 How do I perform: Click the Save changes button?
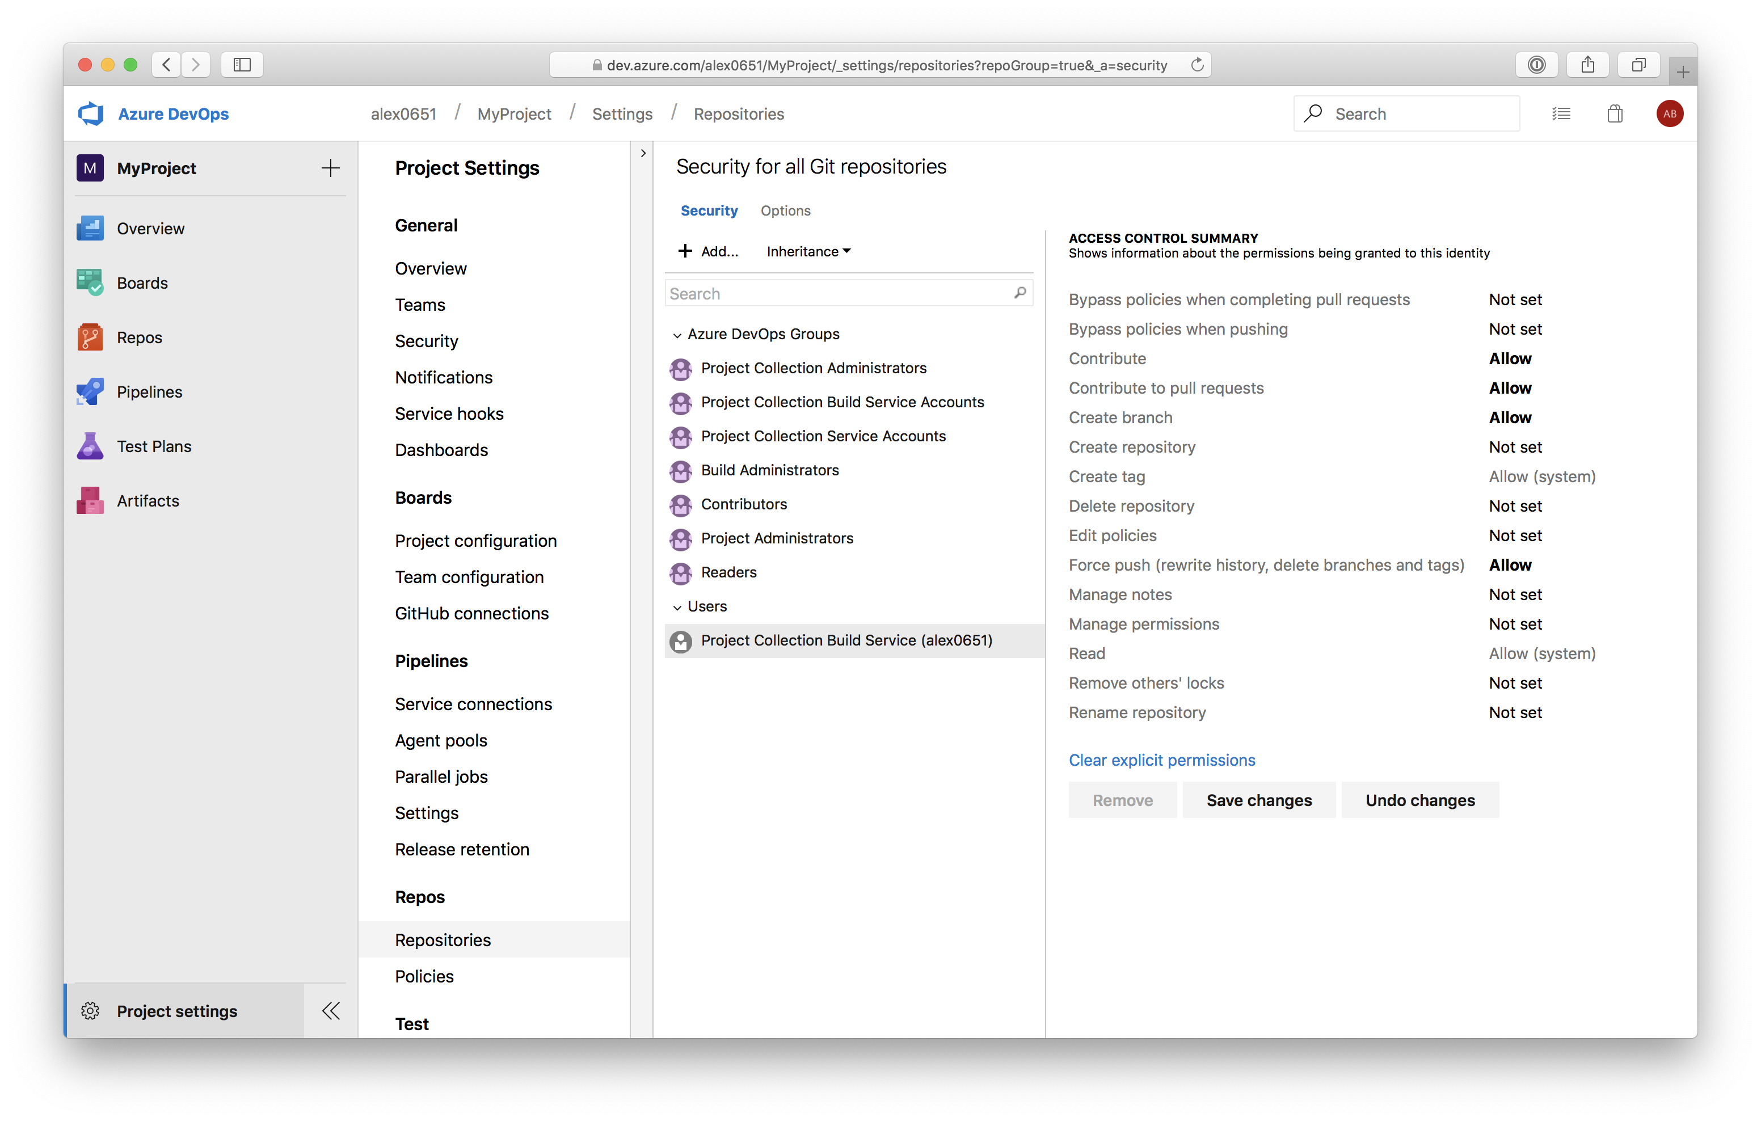pos(1258,800)
